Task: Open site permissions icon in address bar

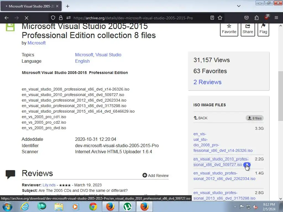Action: click(x=69, y=18)
